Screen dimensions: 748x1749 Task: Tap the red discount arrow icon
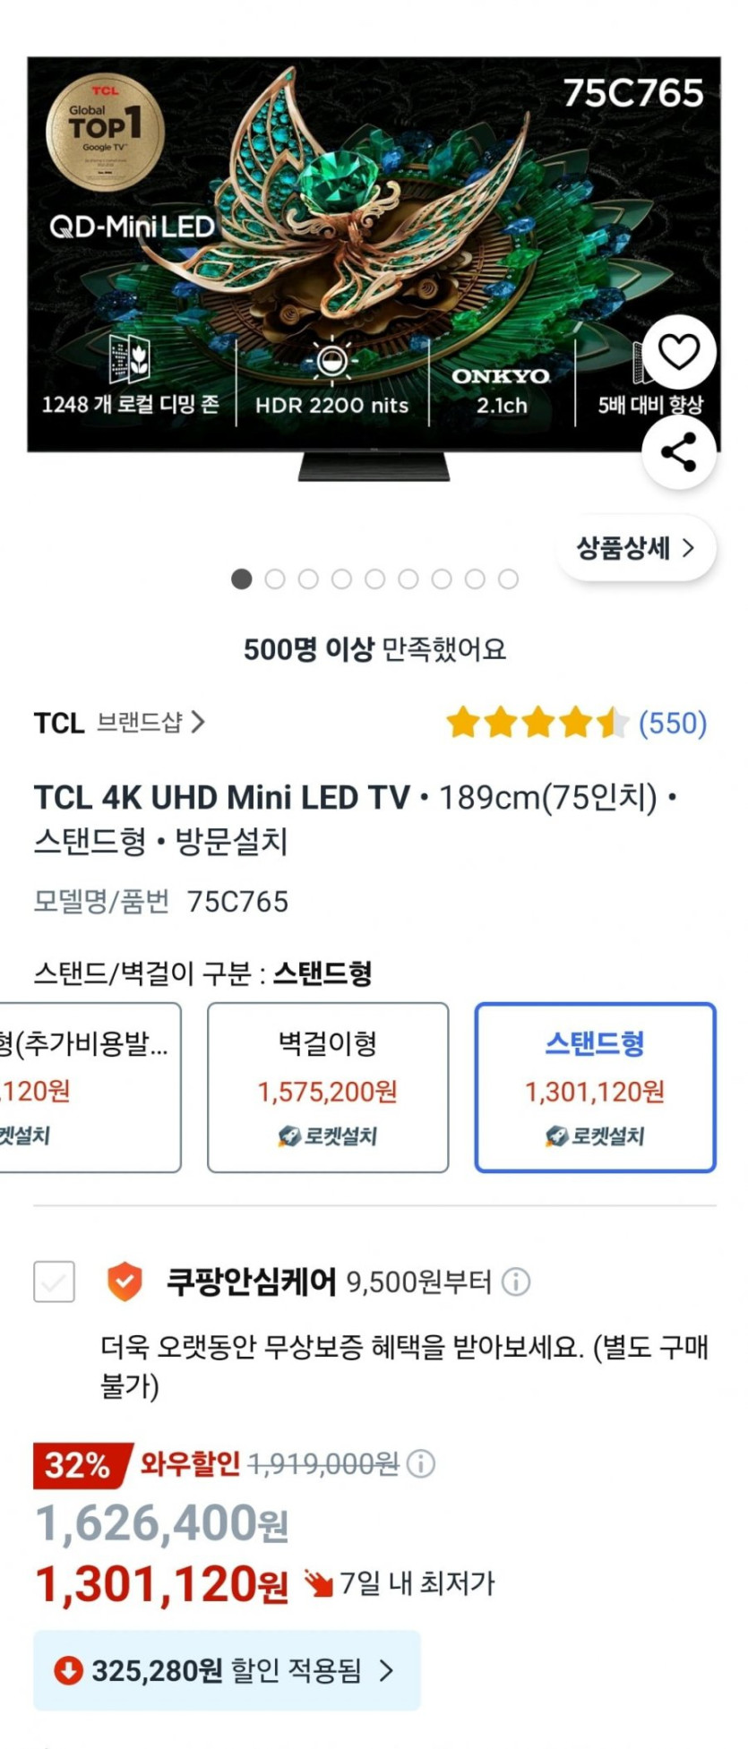(x=68, y=1670)
